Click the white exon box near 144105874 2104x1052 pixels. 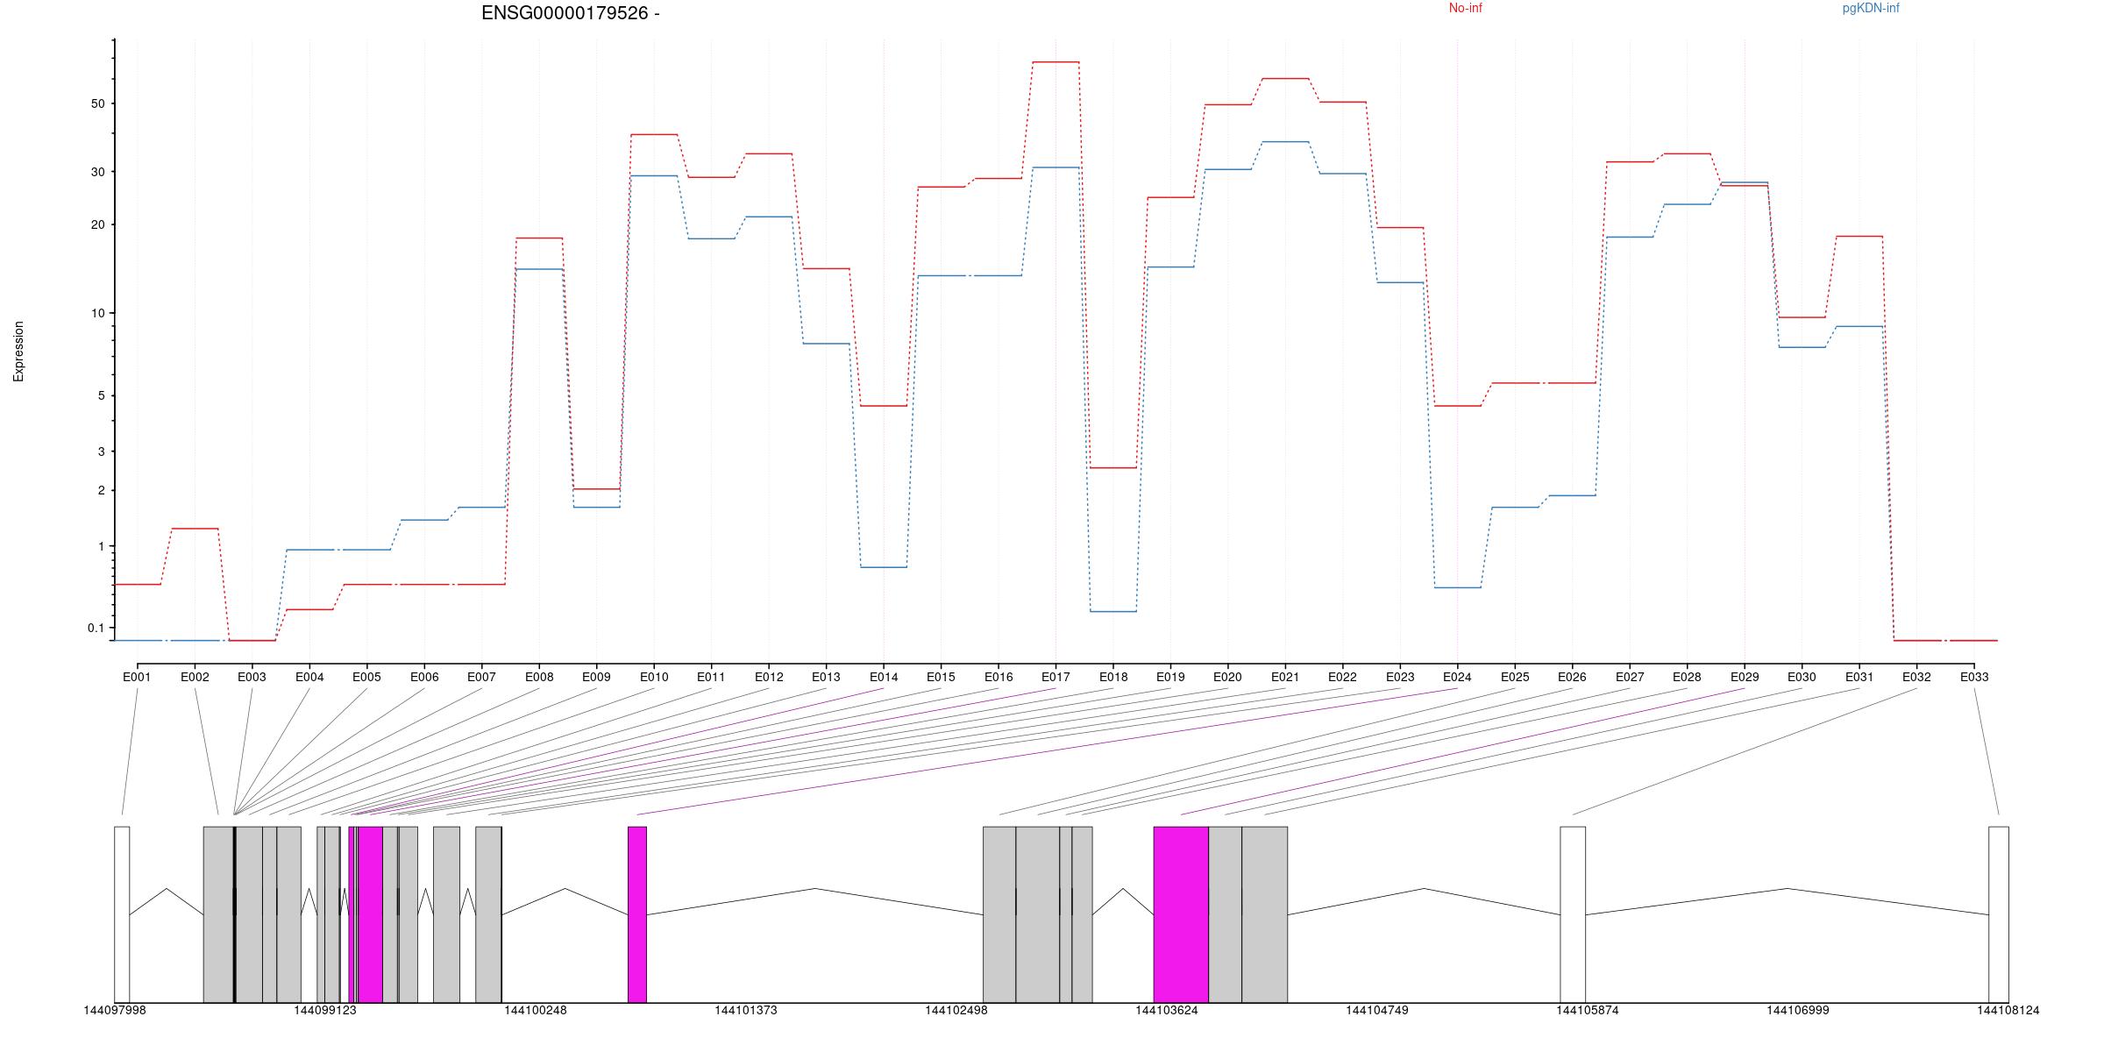(x=1573, y=914)
